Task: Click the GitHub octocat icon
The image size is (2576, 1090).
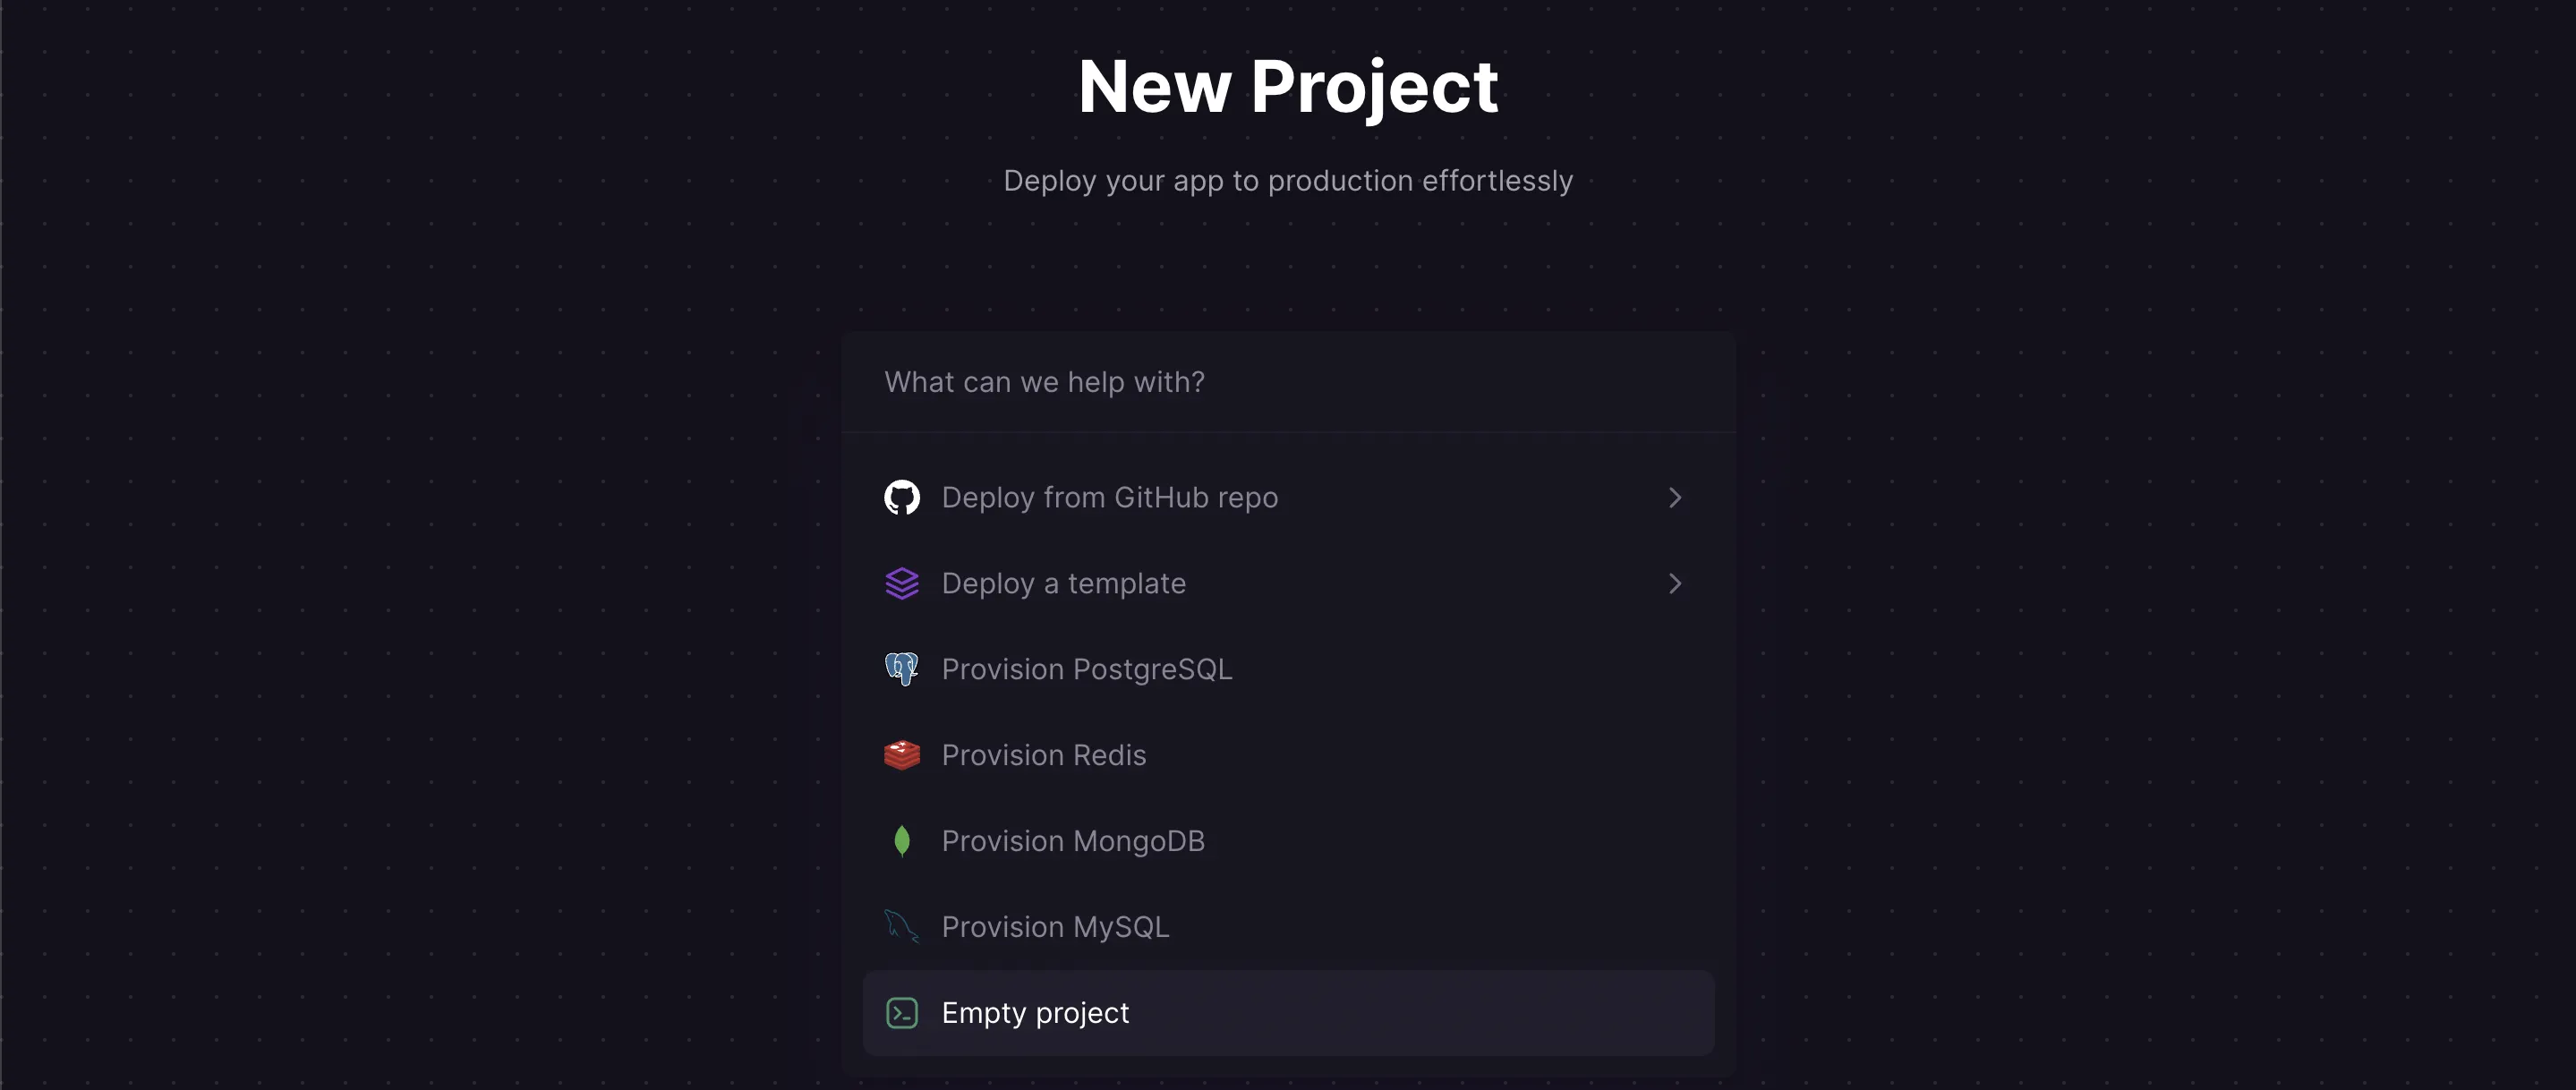Action: [x=901, y=497]
